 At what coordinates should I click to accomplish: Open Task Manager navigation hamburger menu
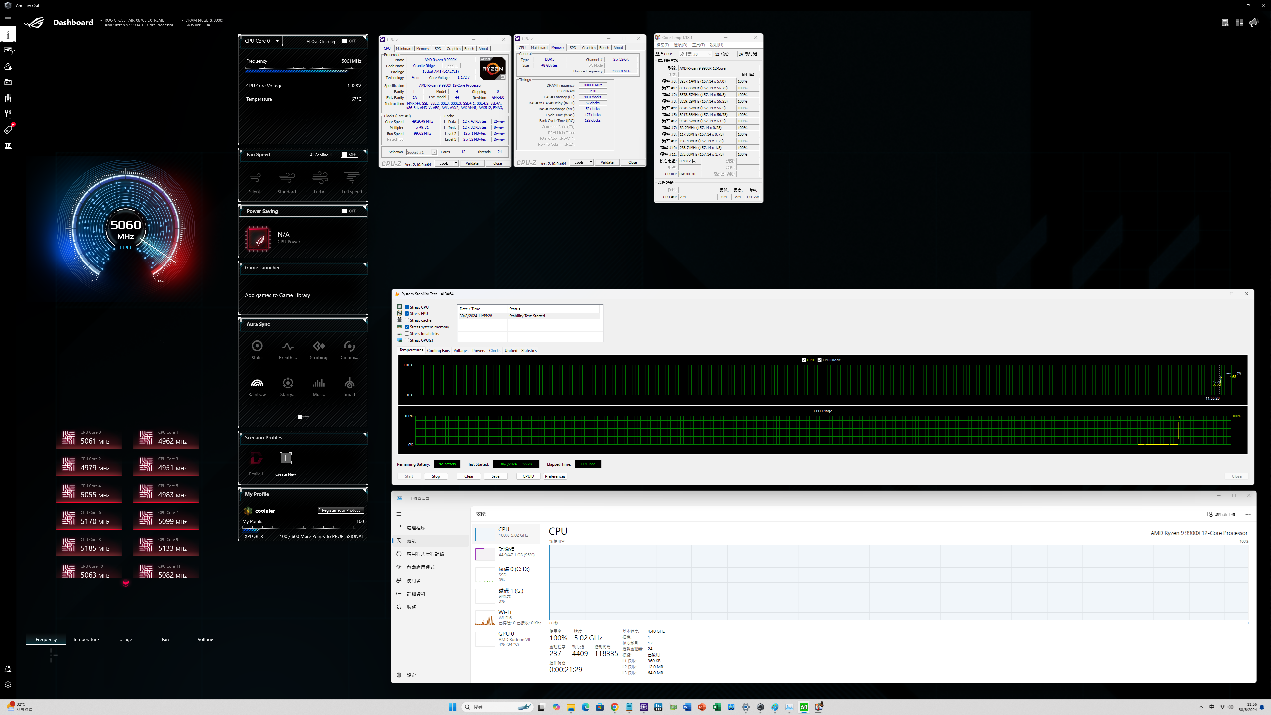399,514
